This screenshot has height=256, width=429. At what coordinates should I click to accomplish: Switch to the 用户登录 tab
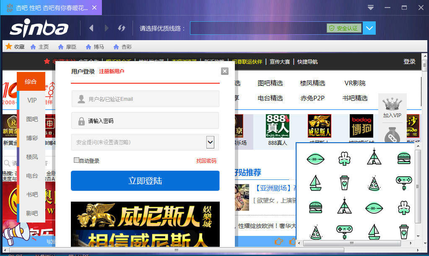[83, 72]
